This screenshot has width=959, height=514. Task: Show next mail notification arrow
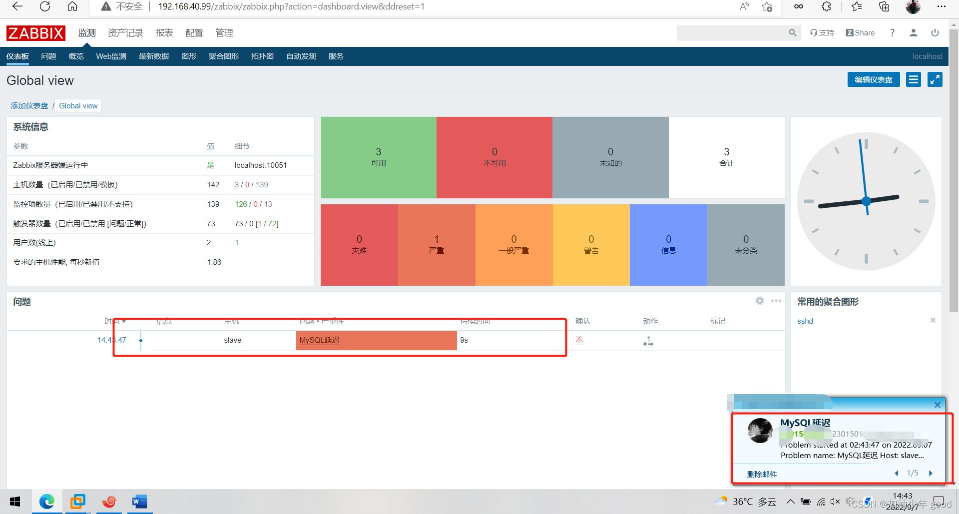pyautogui.click(x=931, y=473)
